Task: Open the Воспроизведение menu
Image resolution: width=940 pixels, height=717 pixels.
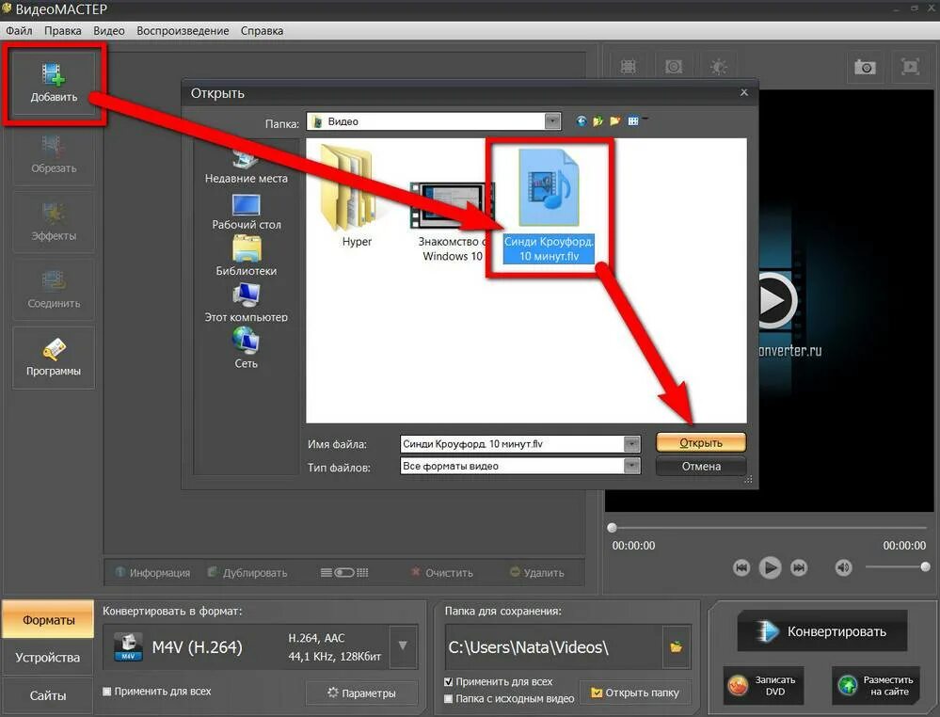Action: click(x=183, y=30)
